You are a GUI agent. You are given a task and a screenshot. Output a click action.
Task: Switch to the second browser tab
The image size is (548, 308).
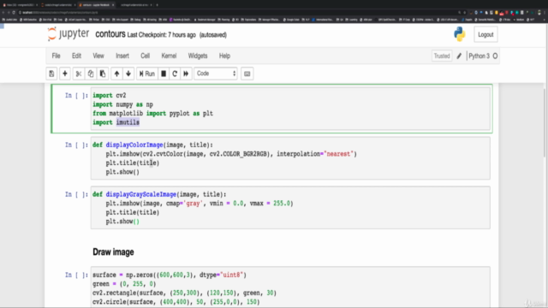tap(58, 5)
